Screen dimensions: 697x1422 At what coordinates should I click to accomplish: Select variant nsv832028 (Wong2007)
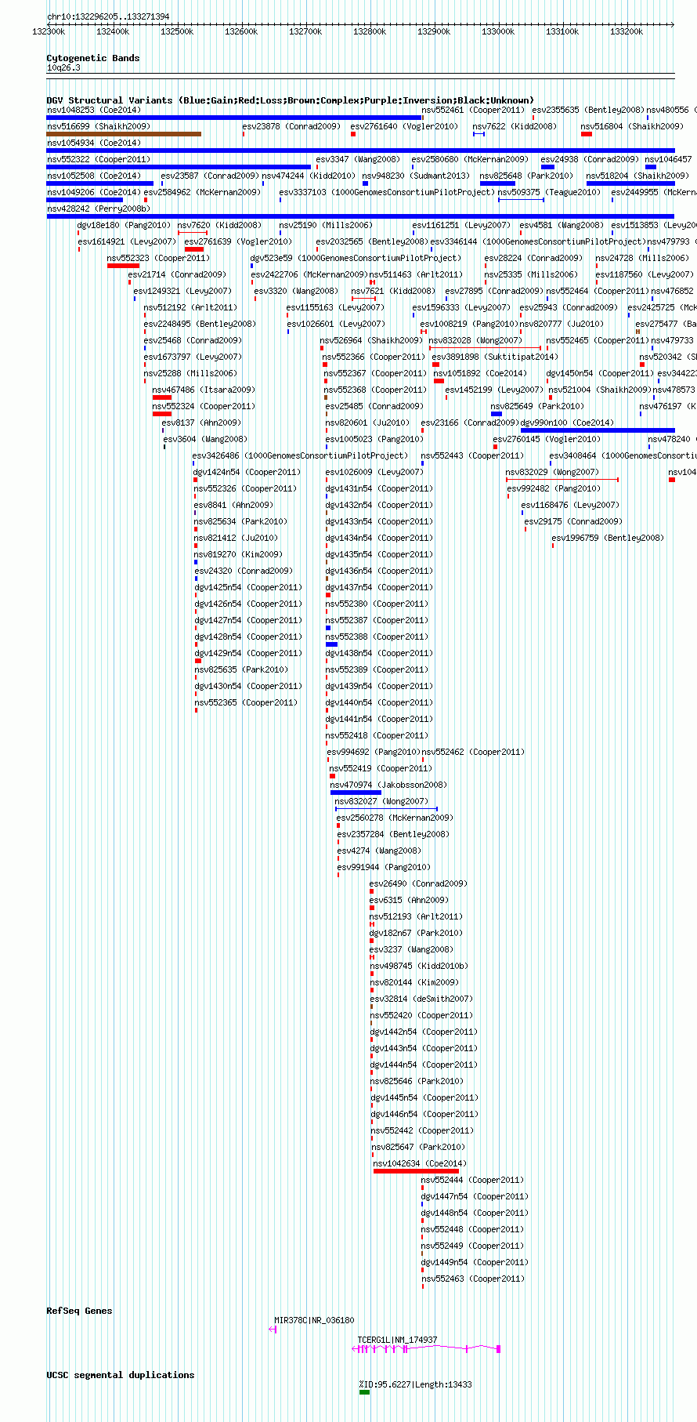click(x=475, y=340)
